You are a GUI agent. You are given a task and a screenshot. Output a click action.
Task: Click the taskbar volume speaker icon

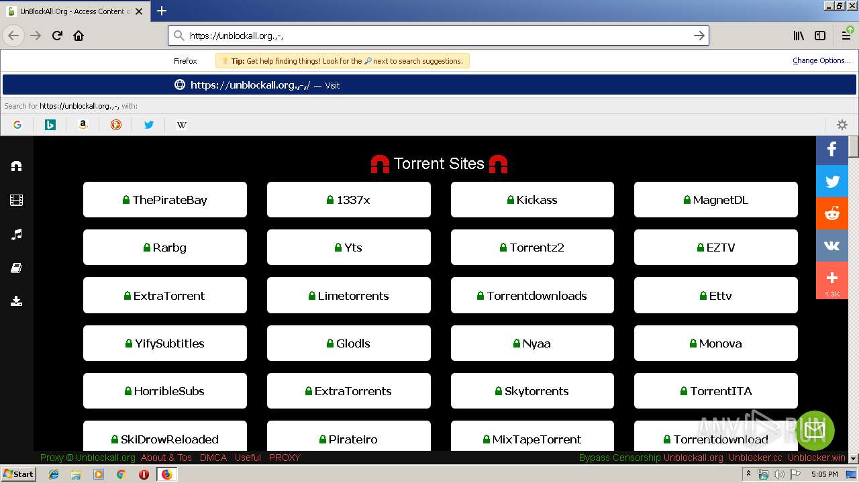point(778,474)
